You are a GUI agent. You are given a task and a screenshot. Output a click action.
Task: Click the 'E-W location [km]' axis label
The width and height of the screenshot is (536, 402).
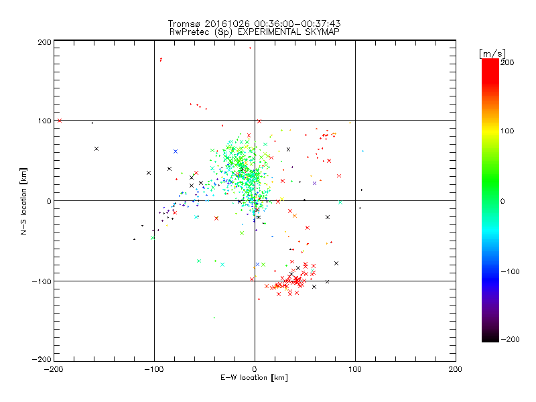254,378
